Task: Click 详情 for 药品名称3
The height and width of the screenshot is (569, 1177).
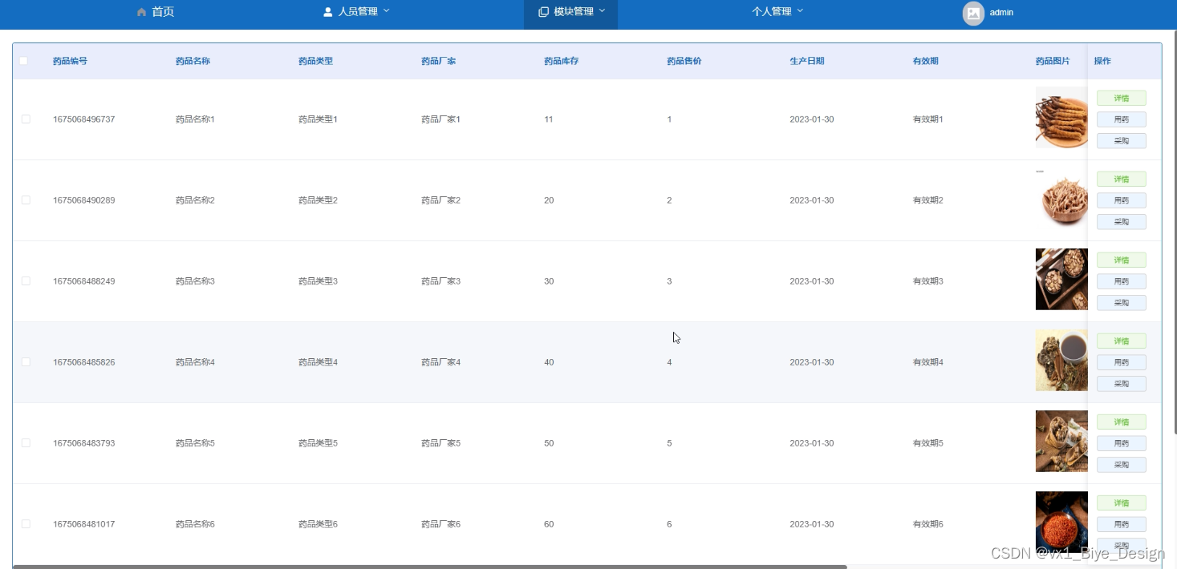Action: [1122, 260]
